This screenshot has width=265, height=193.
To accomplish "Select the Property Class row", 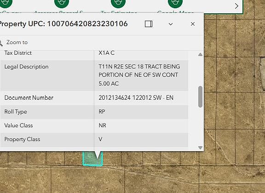I will click(x=94, y=140).
